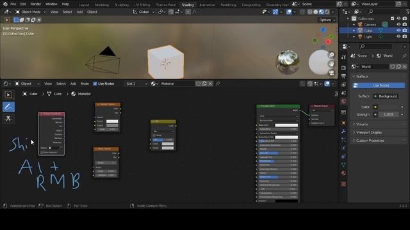Click the viewport pan hand icon
Screen dimensions: 410x230
point(332,64)
